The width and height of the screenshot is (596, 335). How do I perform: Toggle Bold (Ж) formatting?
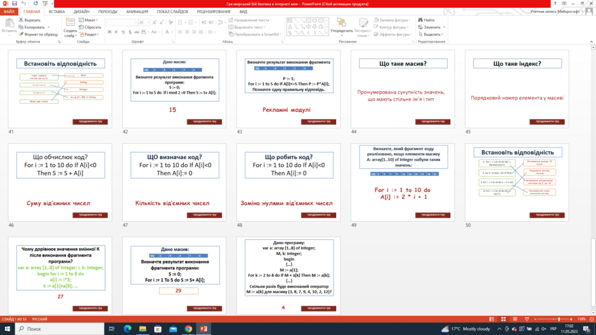pos(110,32)
